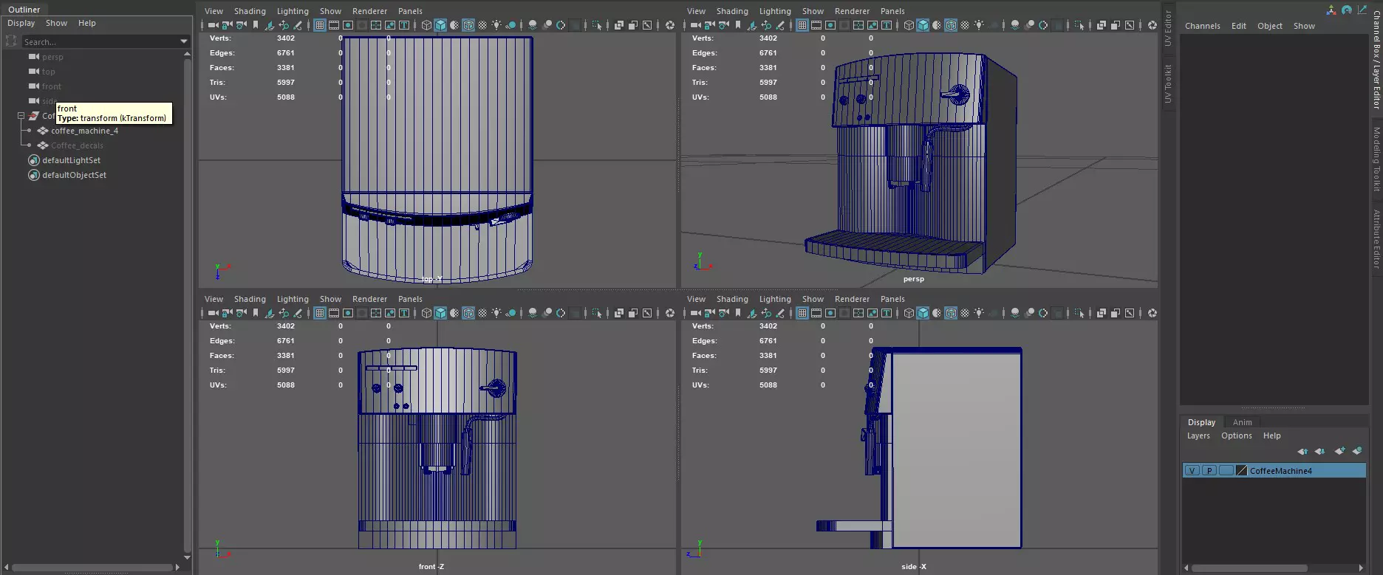Open Layers menu in Layer Editor
Viewport: 1383px width, 575px height.
point(1198,435)
